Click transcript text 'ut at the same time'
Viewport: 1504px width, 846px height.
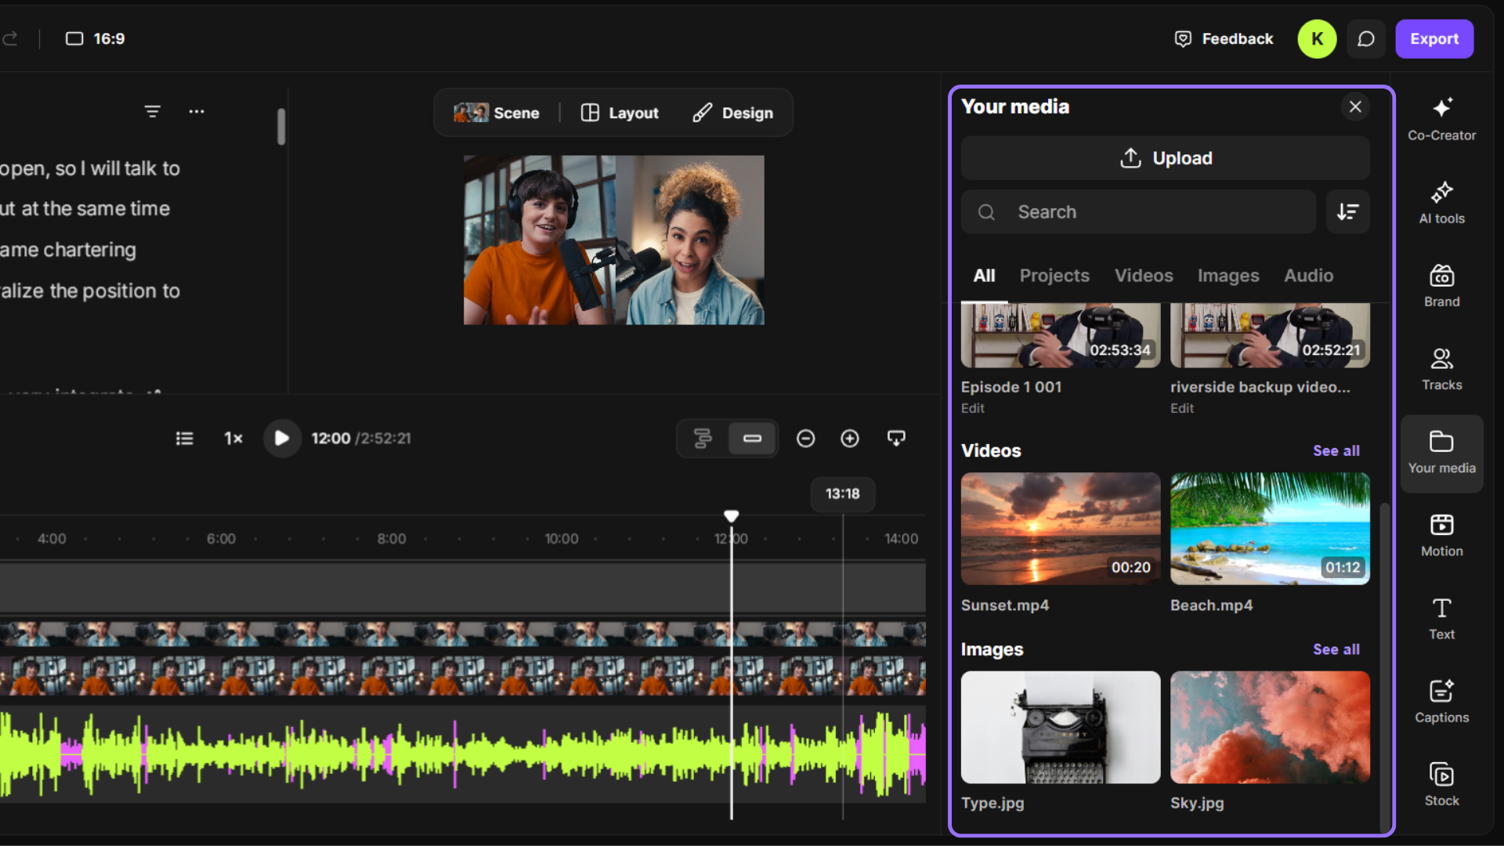85,209
